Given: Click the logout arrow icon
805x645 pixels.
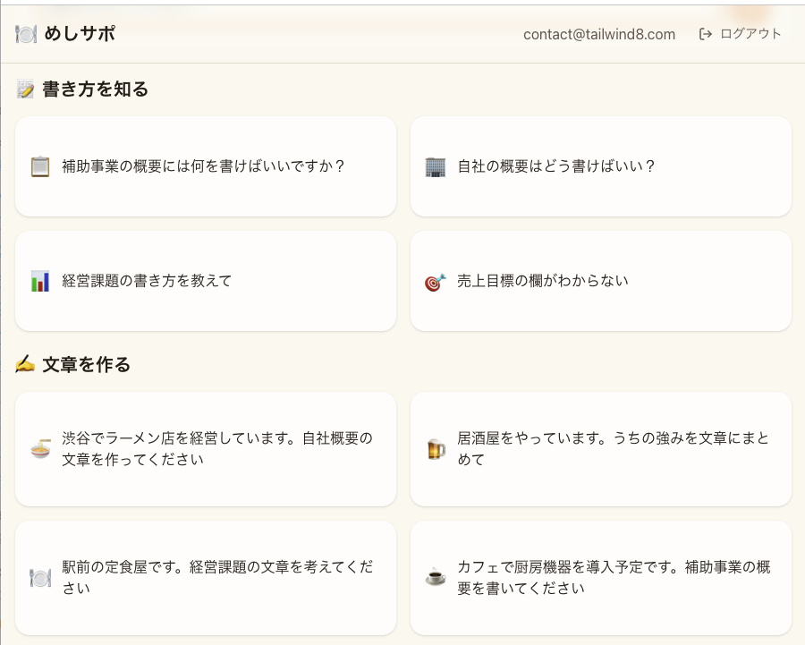Looking at the screenshot, I should (706, 34).
